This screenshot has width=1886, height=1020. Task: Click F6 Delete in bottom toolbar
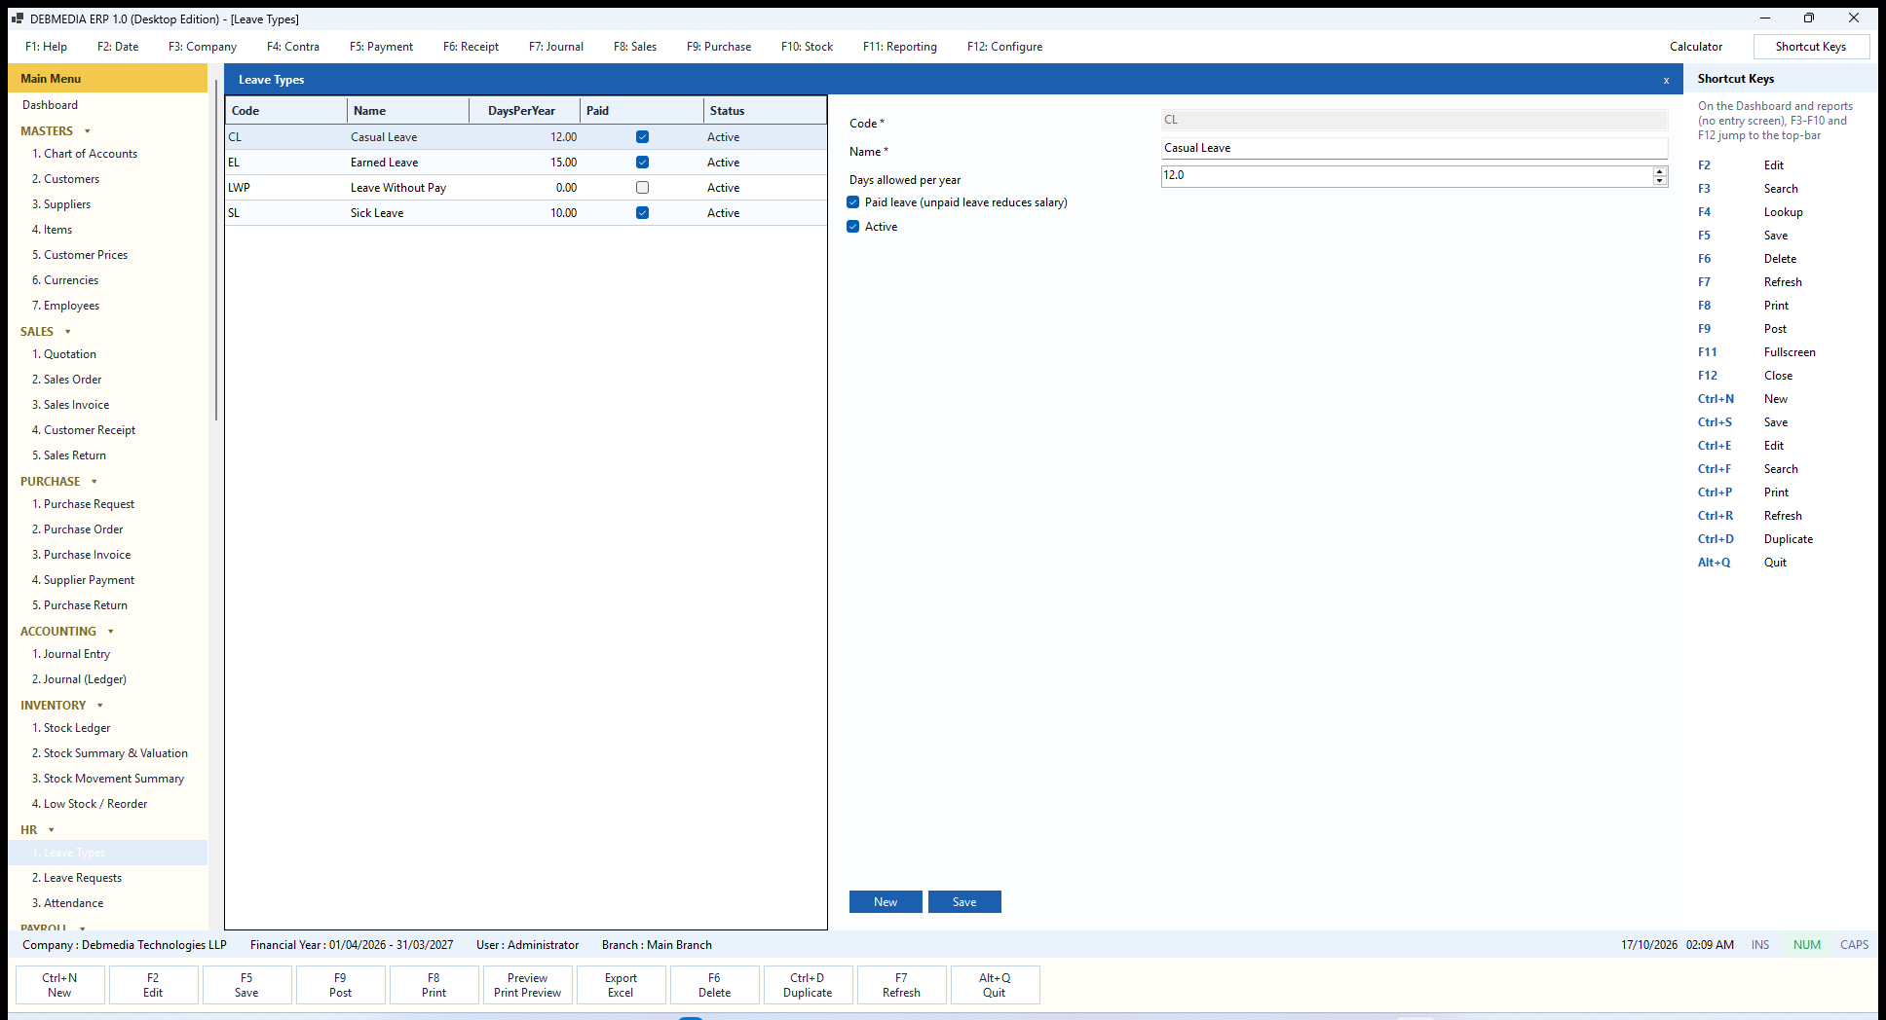click(714, 985)
